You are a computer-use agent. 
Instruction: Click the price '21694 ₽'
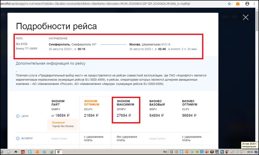[91, 116]
